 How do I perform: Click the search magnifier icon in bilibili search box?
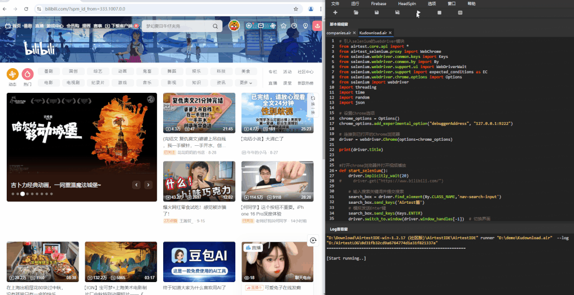coord(215,26)
